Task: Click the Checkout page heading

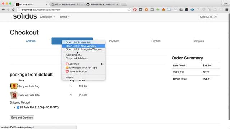Action: 24,33
